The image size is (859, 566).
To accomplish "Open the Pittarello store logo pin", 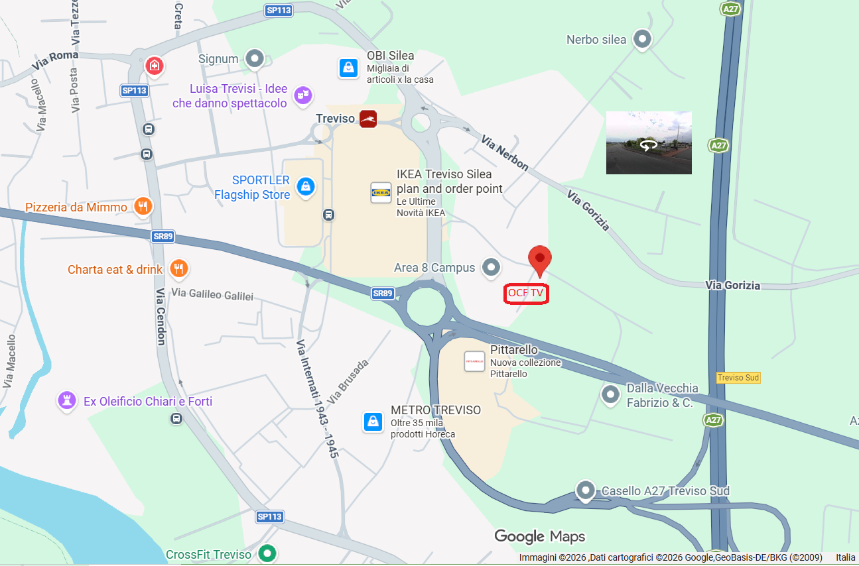I will [474, 361].
